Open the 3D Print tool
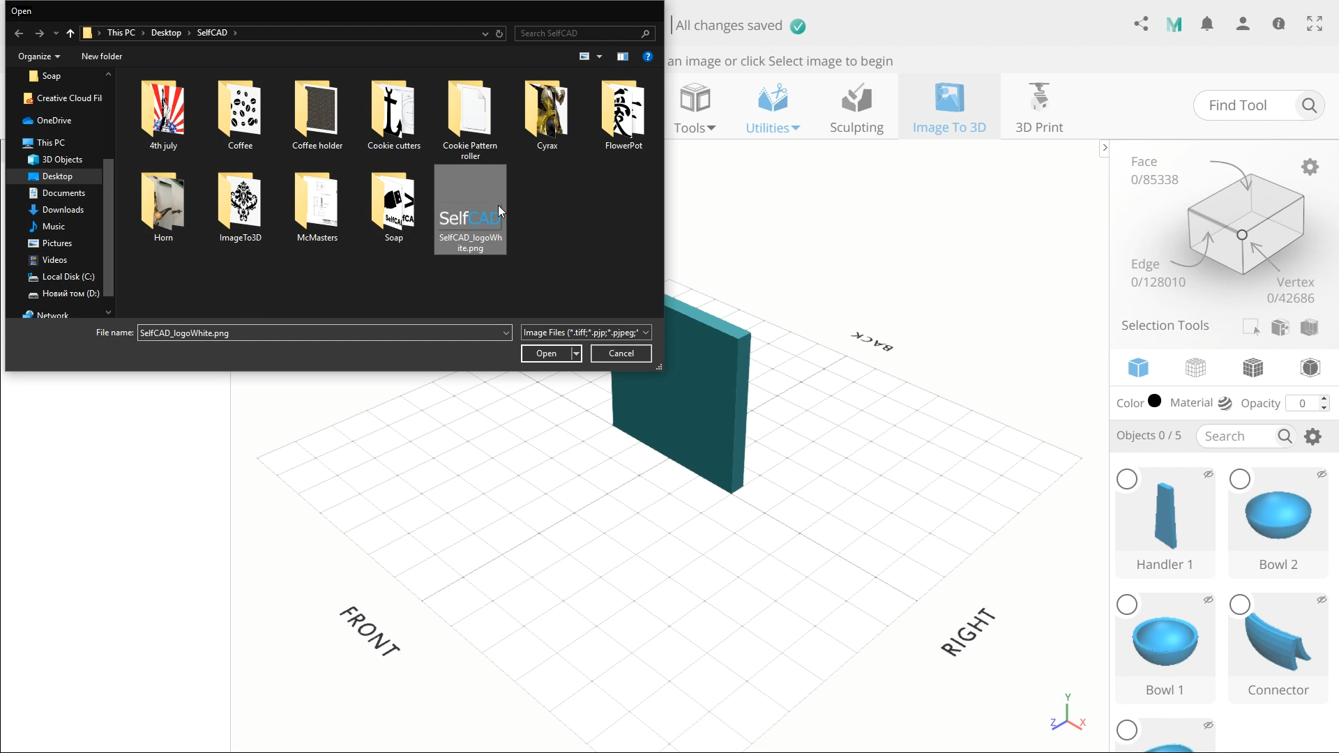1339x753 pixels. (x=1039, y=108)
